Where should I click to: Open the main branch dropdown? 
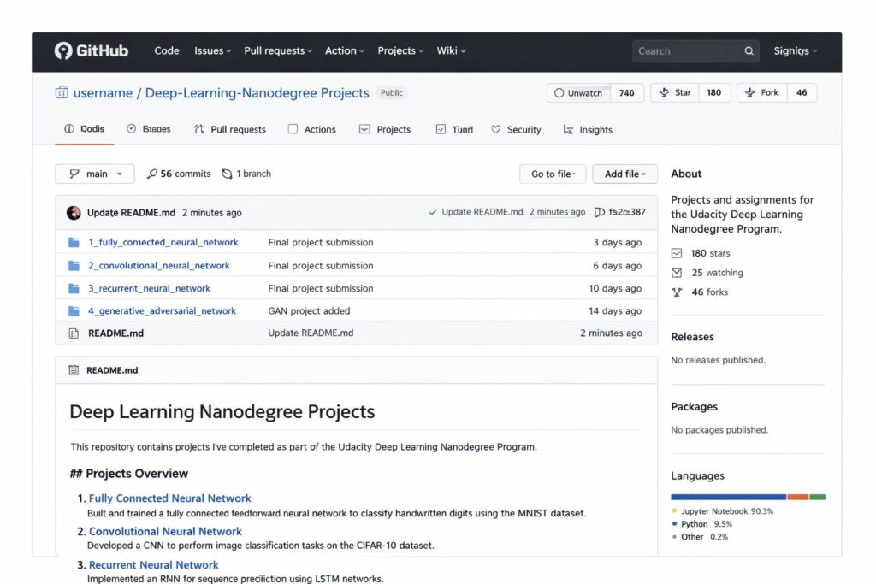coord(95,174)
